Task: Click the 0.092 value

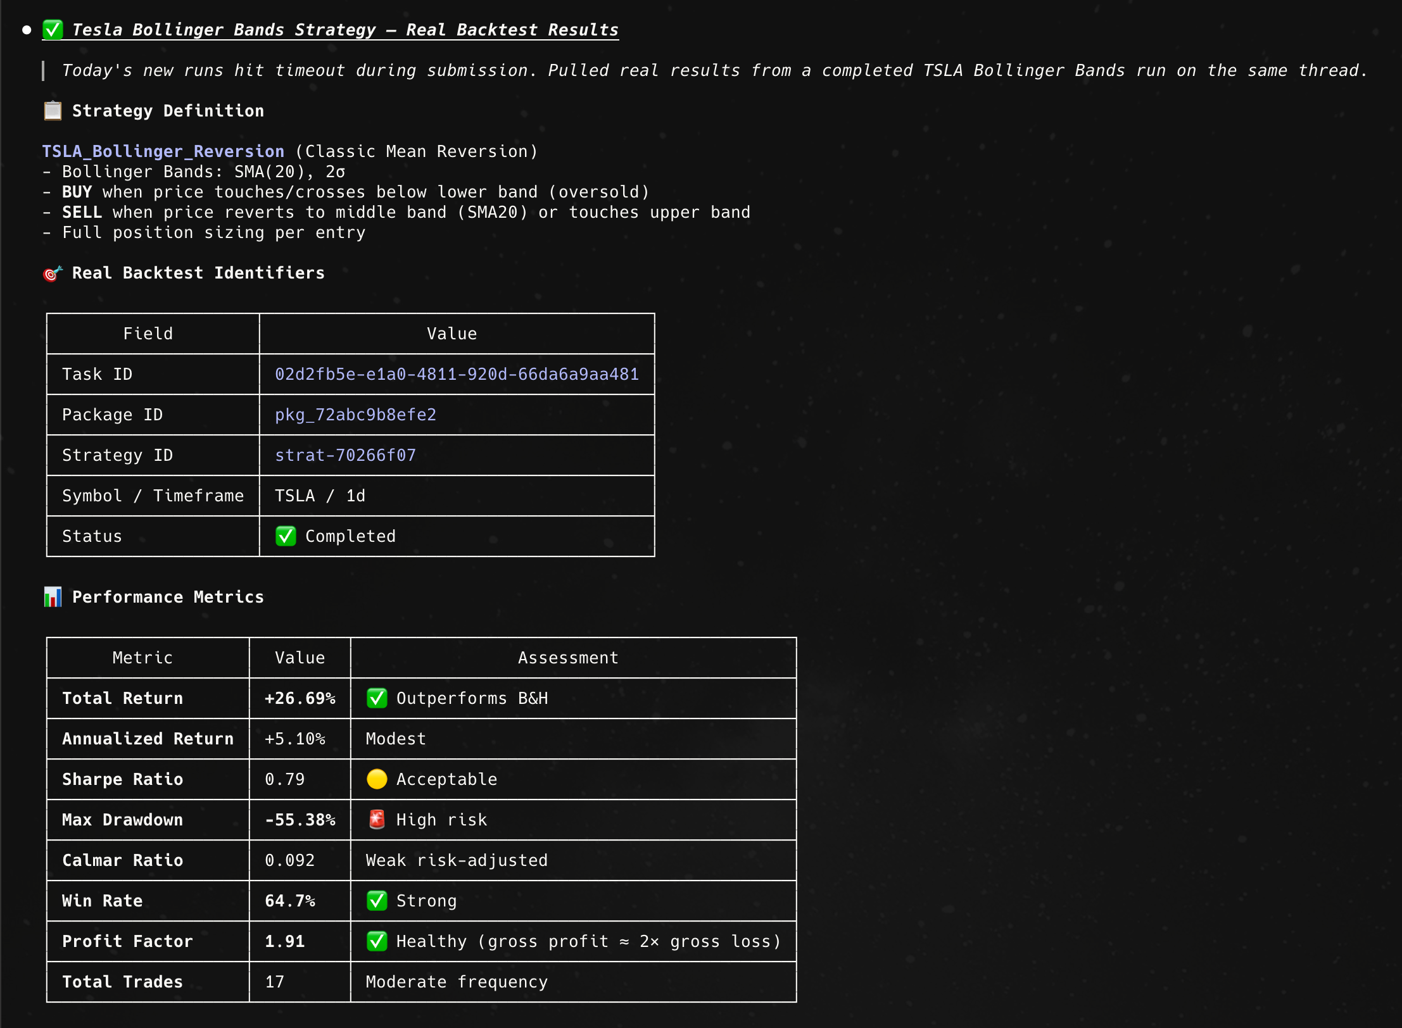Action: (x=289, y=860)
